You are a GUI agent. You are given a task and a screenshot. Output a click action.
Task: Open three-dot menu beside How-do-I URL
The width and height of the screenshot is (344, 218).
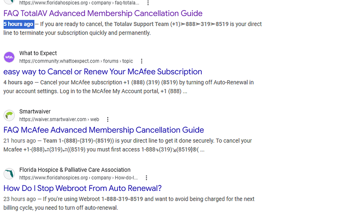[147, 178]
